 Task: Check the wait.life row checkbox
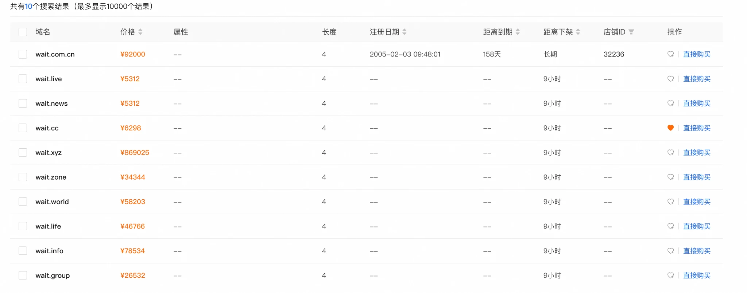click(x=23, y=226)
